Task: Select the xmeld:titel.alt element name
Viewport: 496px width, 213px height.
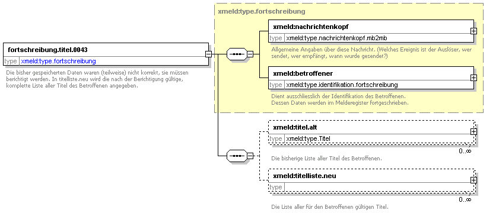Action: (295, 127)
